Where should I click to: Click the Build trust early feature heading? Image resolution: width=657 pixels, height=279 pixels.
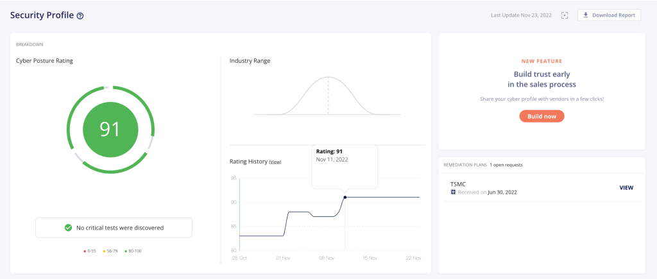point(541,79)
